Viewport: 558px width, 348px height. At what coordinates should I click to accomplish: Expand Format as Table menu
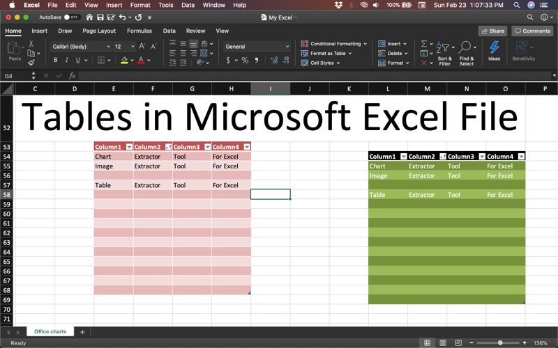[326, 54]
